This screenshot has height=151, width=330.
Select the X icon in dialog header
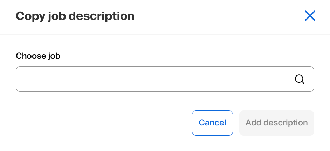(310, 16)
